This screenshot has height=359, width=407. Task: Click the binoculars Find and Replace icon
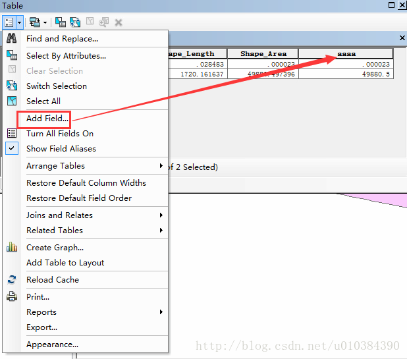[x=12, y=38]
